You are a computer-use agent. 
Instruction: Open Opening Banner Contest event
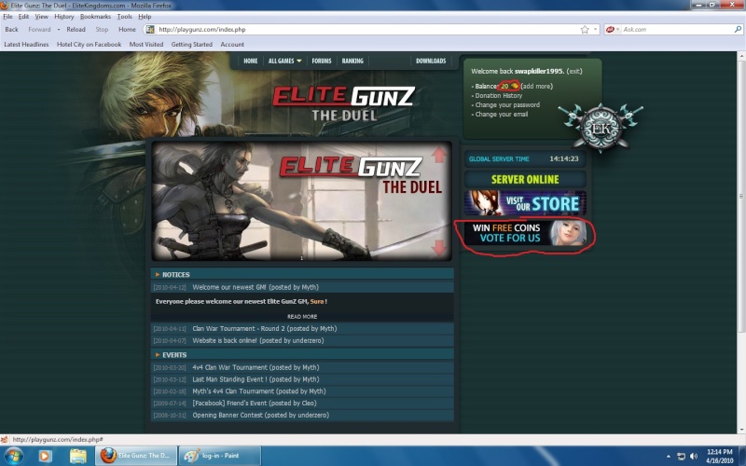260,415
